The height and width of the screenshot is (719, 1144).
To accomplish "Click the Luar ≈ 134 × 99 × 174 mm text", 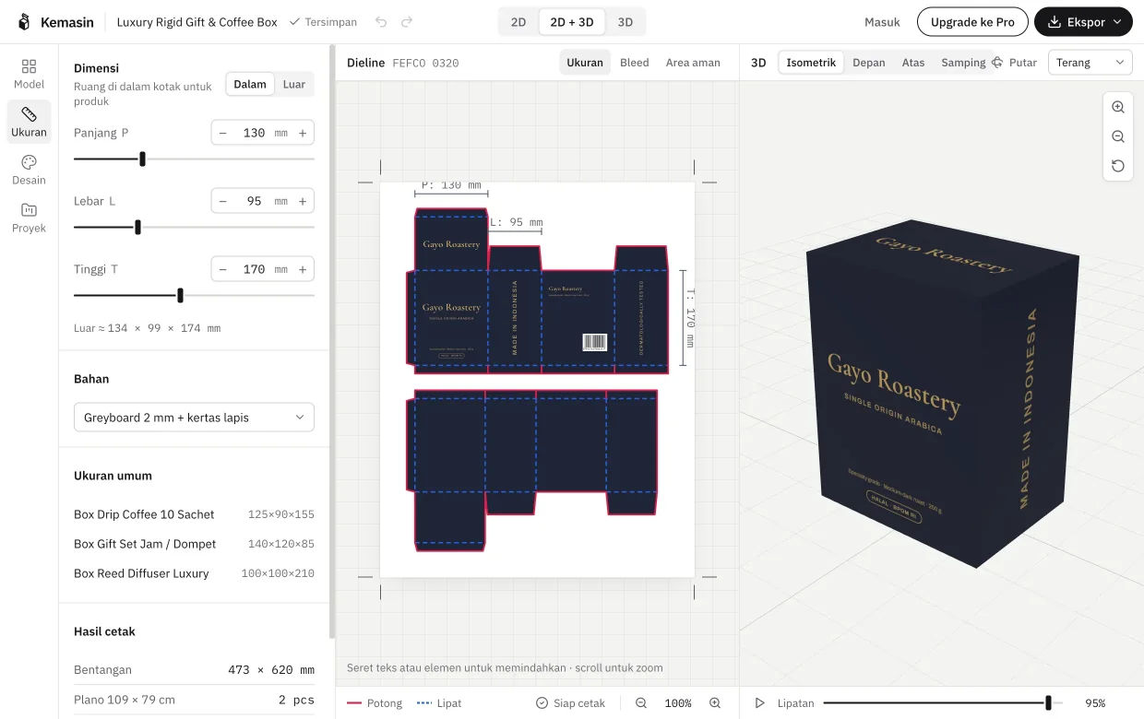I will 147,328.
